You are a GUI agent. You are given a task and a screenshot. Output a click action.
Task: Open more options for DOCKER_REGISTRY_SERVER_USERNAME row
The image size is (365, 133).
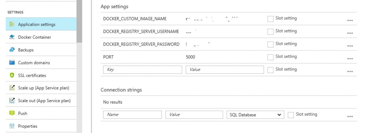[350, 33]
